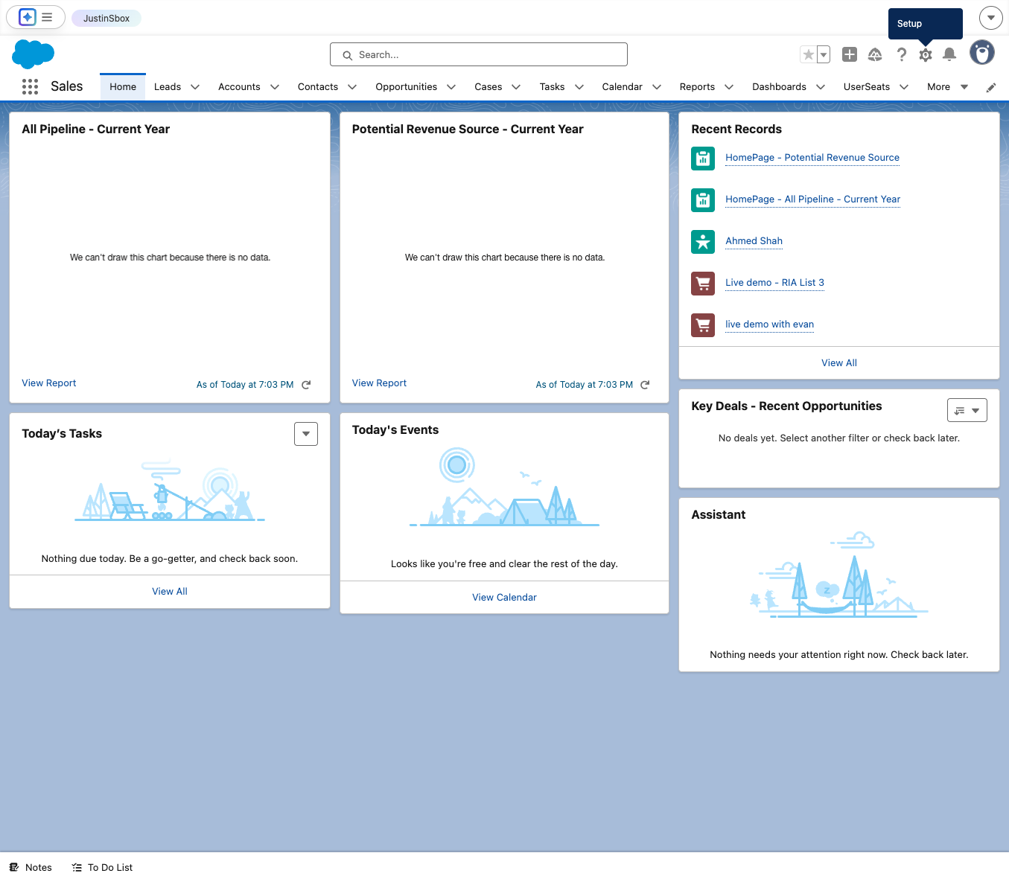Click the Favorites star icon
Image resolution: width=1009 pixels, height=882 pixels.
(x=808, y=54)
